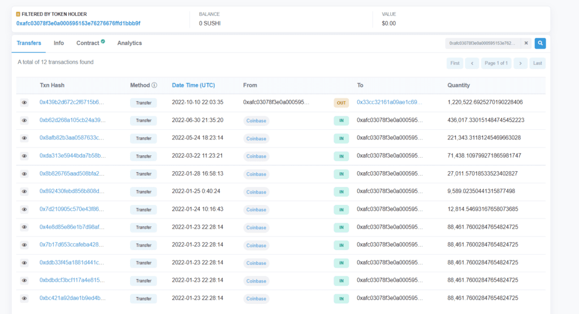Click the blue search magnifier button

(540, 43)
